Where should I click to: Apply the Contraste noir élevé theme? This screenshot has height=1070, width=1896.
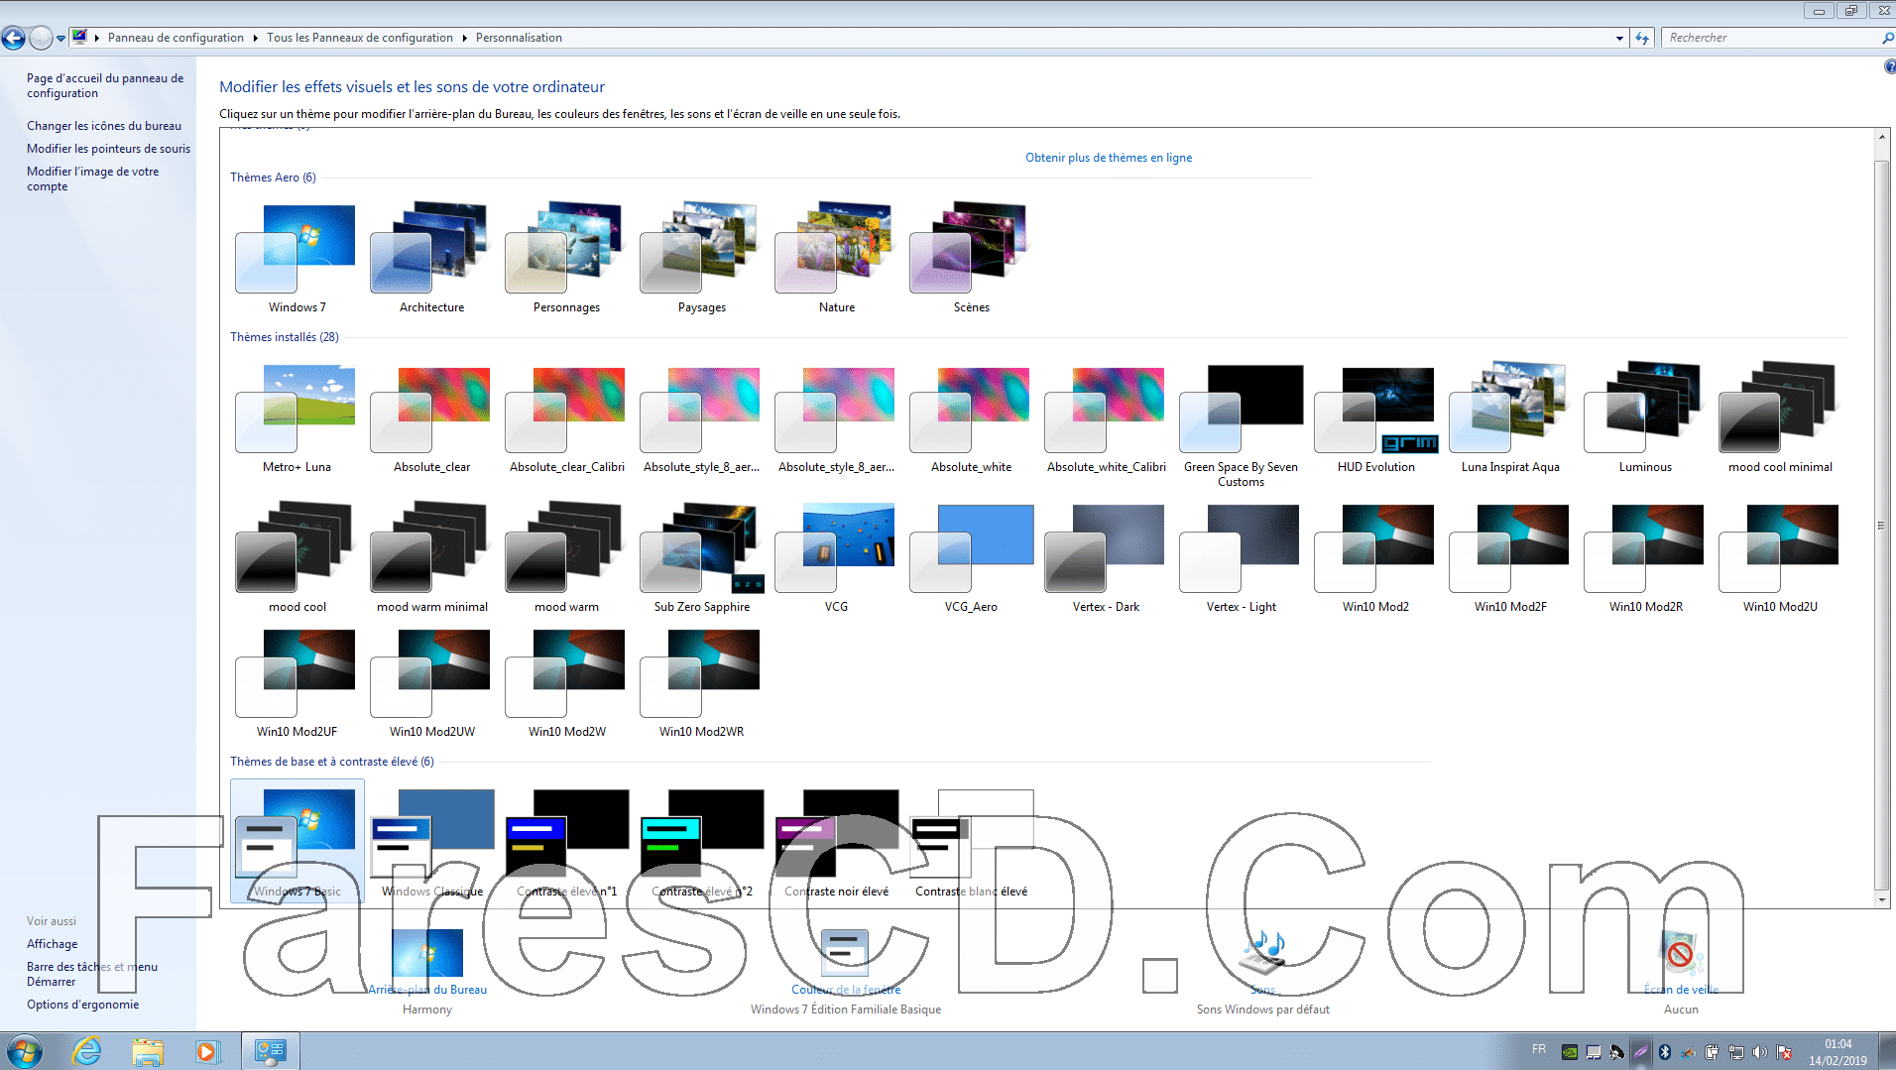(836, 841)
